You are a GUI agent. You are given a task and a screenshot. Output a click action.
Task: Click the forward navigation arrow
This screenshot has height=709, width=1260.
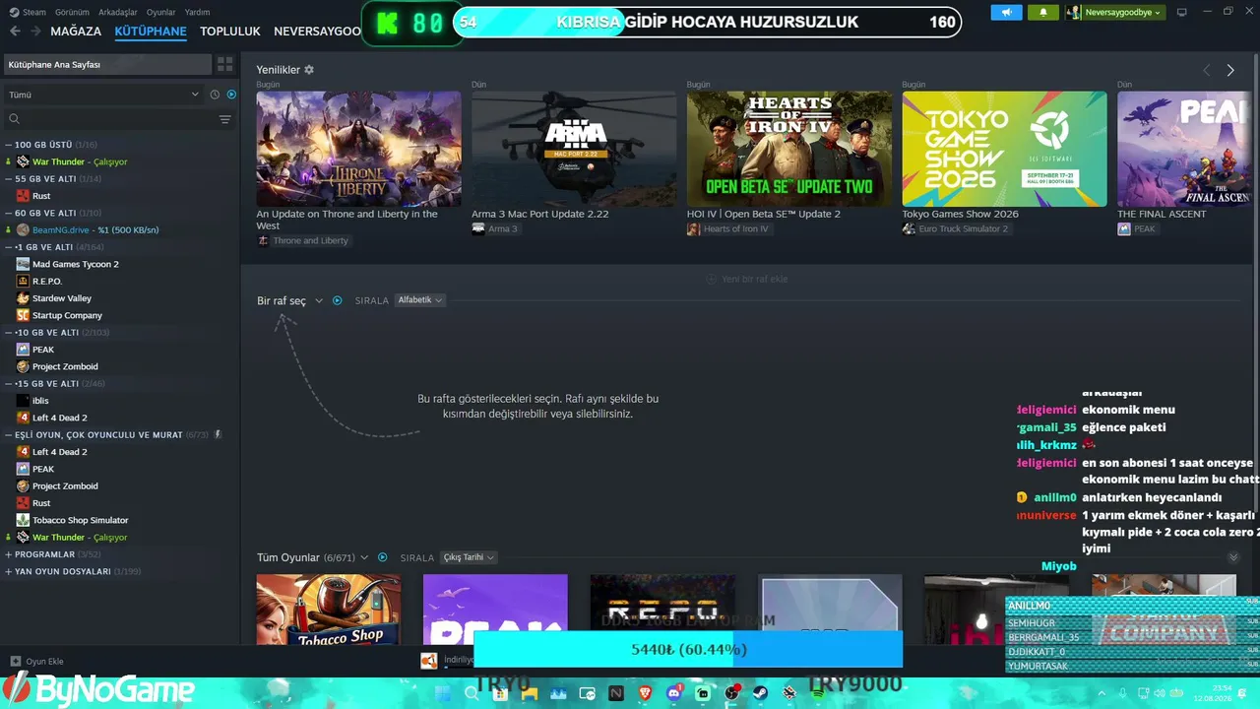coord(35,32)
